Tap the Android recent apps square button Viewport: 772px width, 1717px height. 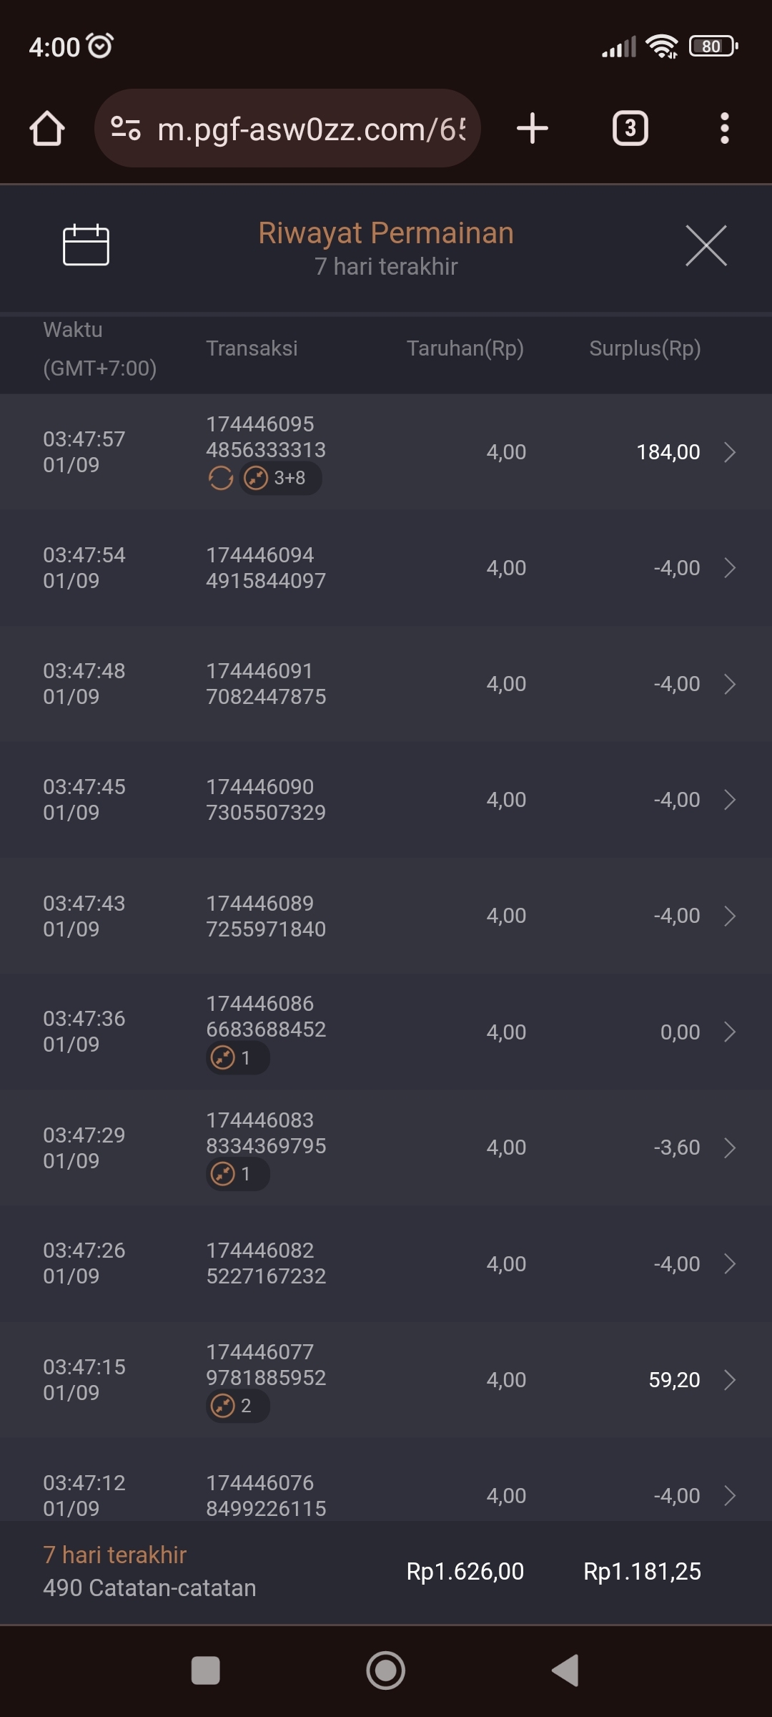pyautogui.click(x=206, y=1670)
